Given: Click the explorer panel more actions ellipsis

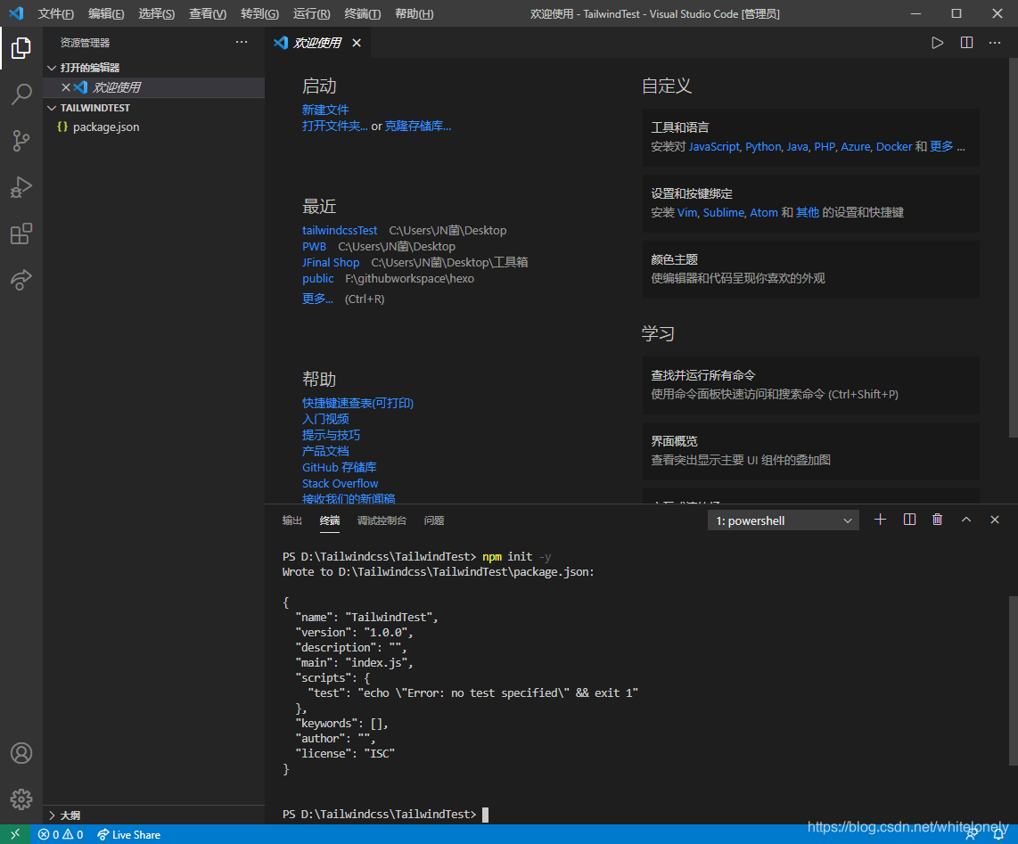Looking at the screenshot, I should pos(242,42).
